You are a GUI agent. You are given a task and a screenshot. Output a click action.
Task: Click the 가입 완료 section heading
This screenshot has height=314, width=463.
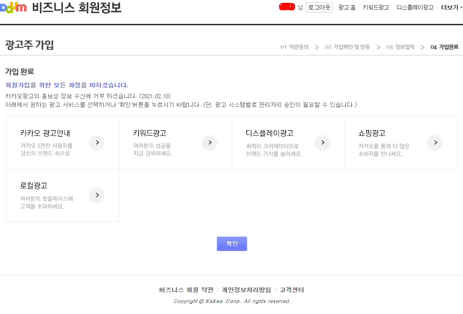(x=20, y=72)
